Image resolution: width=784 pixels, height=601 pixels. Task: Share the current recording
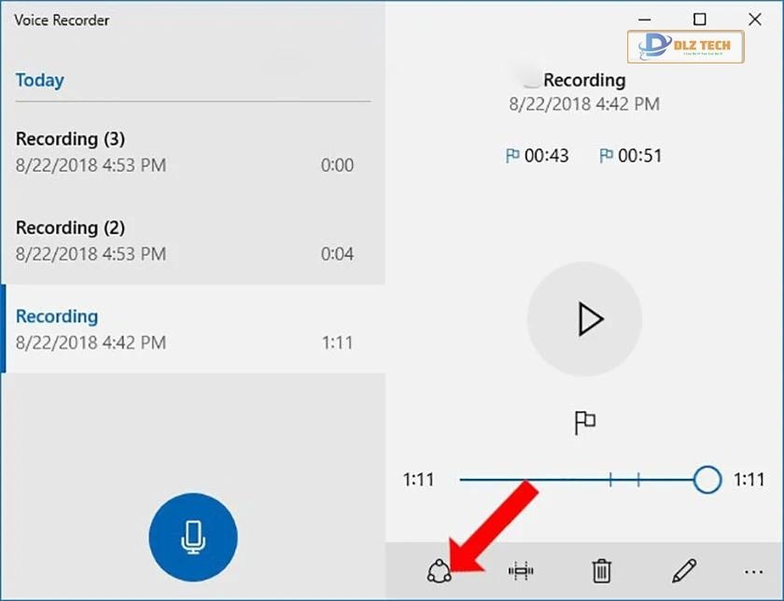pyautogui.click(x=440, y=570)
